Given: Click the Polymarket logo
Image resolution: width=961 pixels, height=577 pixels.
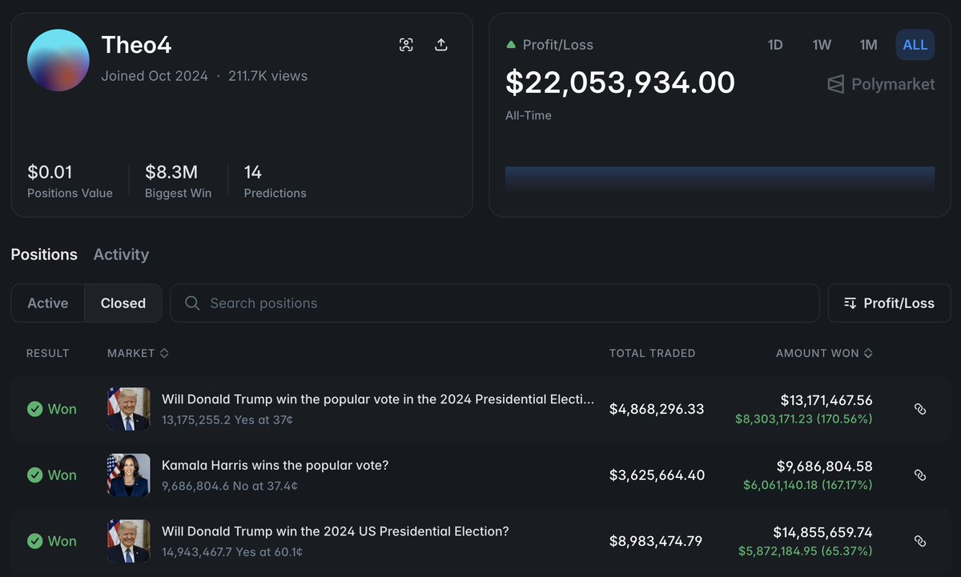Looking at the screenshot, I should click(x=881, y=84).
